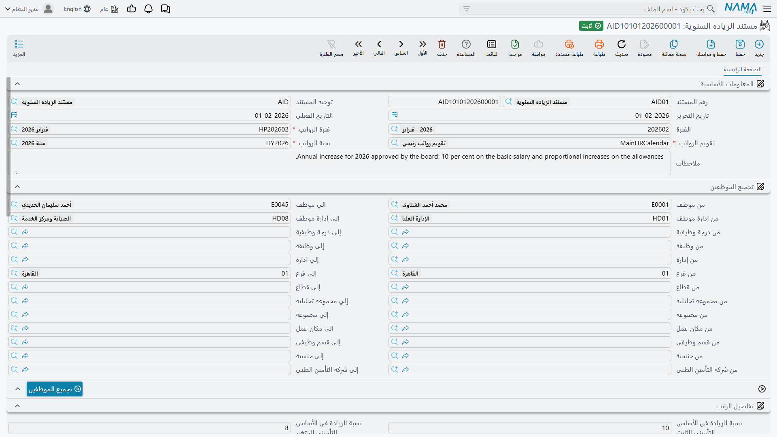Click the نسخة مماثلة (Duplicate) icon
The image size is (777, 437).
click(674, 44)
